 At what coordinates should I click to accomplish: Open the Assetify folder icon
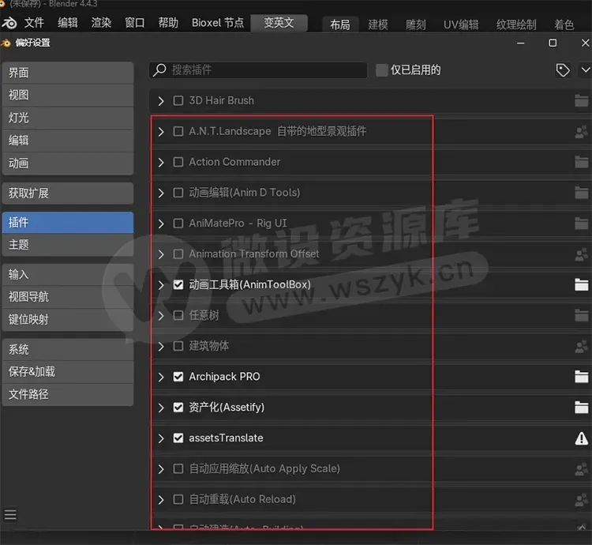(581, 408)
